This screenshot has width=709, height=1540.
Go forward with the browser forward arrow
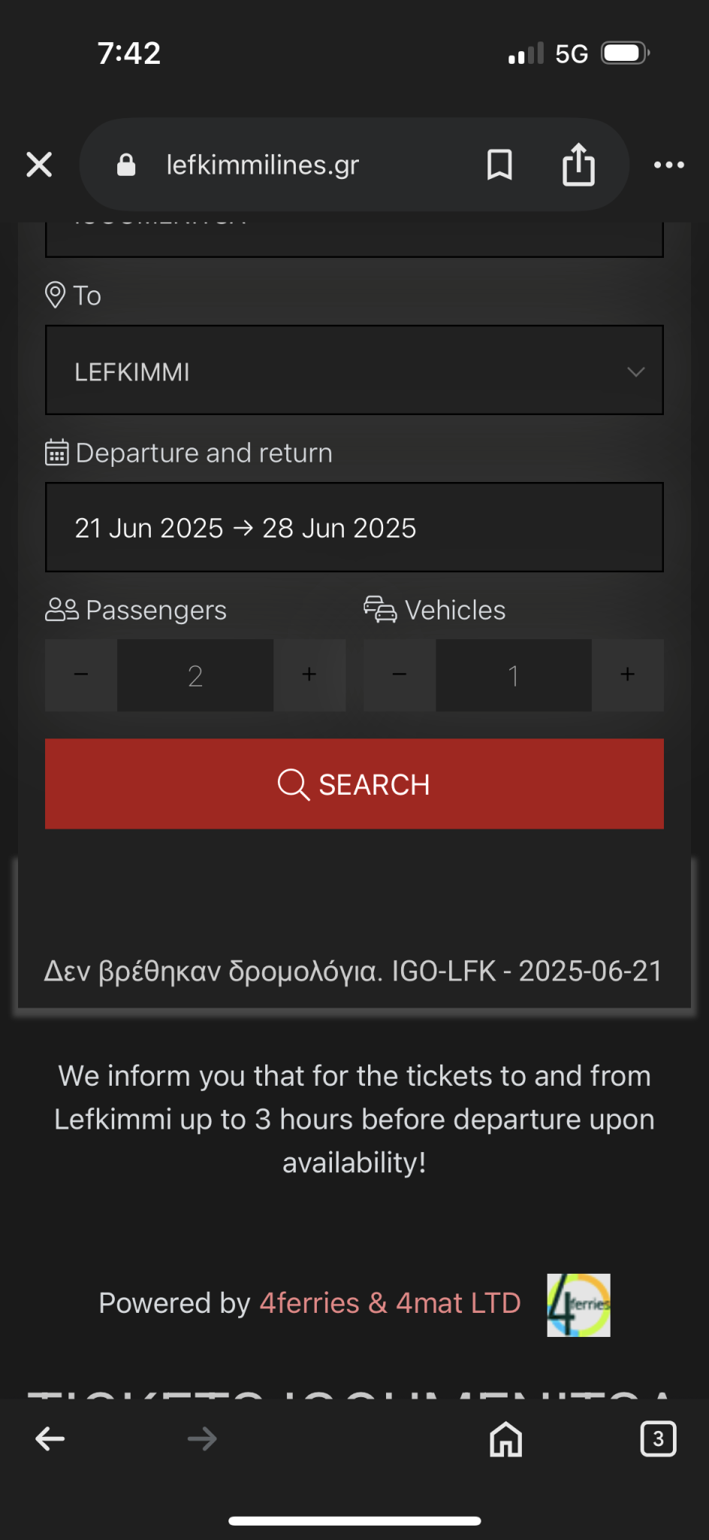point(202,1439)
